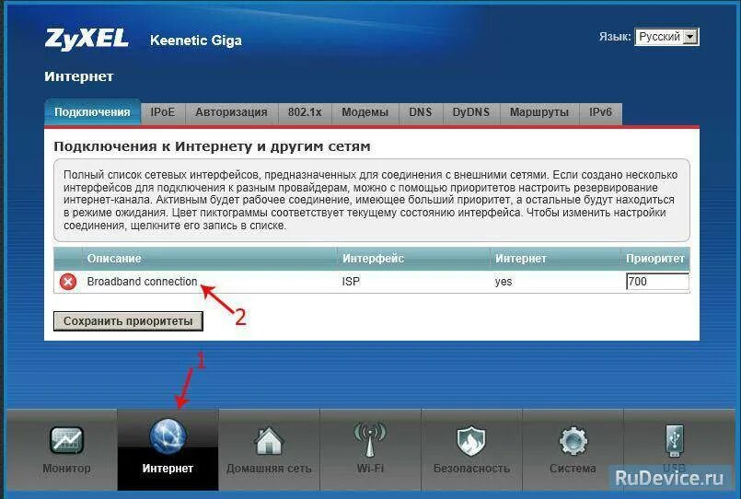Open the 802.1x tab
The image size is (741, 499).
[x=305, y=112]
